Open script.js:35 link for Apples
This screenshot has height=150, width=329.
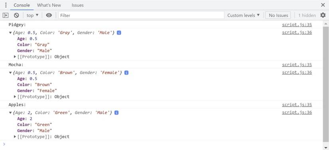click(x=297, y=105)
